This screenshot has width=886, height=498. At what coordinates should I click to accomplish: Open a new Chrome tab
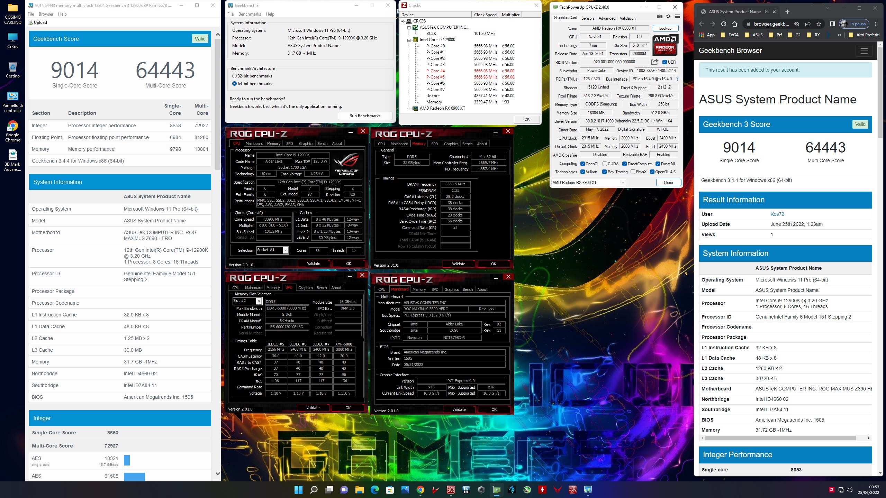point(787,12)
